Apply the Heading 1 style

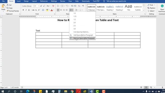pos(110,8)
